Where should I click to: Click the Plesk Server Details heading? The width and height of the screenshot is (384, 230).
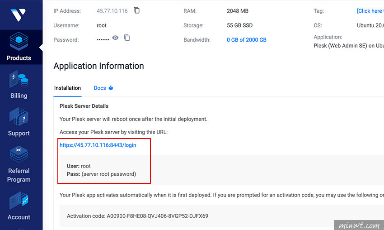pos(84,106)
